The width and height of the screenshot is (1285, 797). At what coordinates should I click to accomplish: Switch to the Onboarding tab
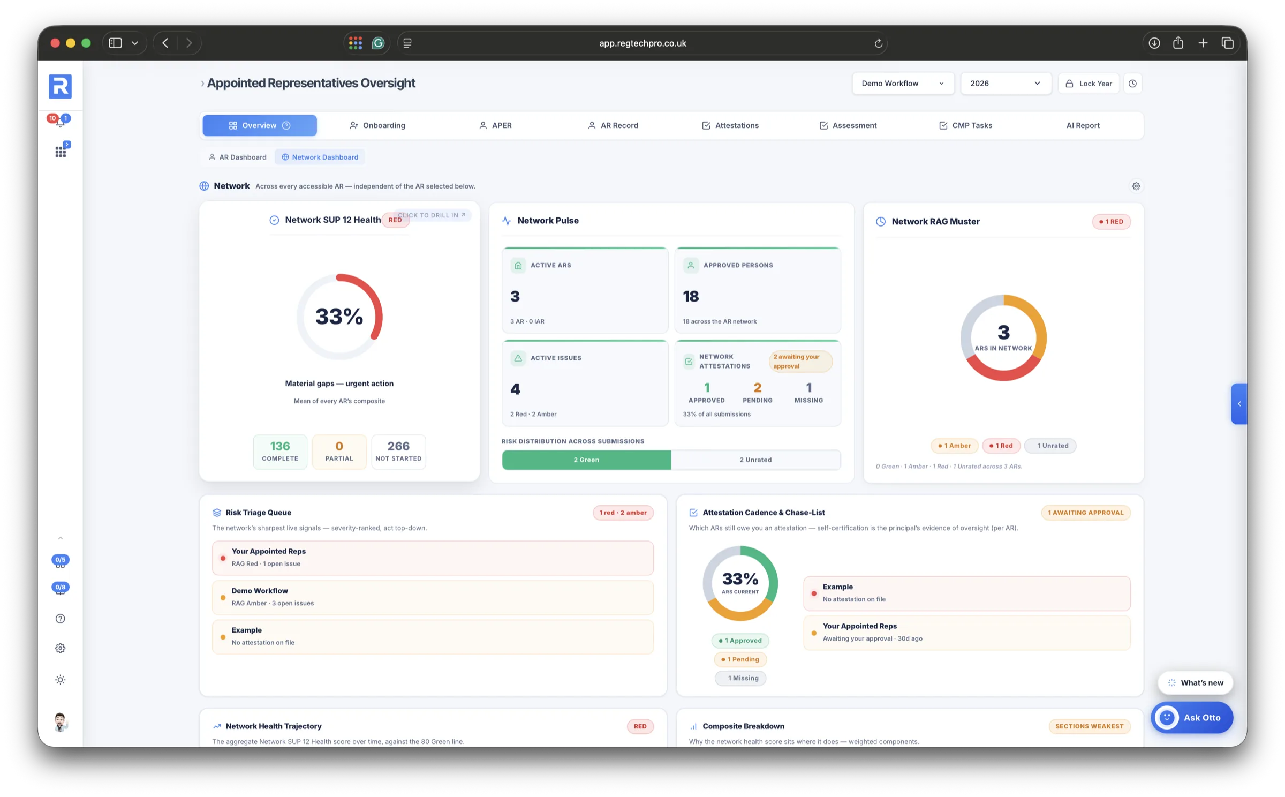click(377, 125)
